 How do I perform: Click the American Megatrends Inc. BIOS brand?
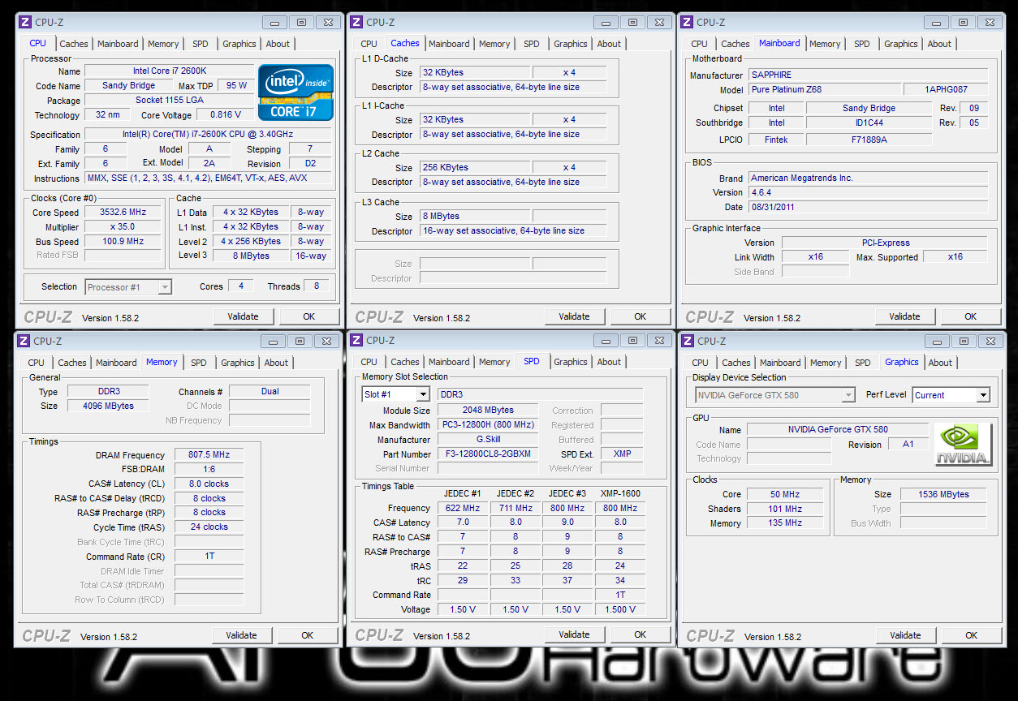pyautogui.click(x=868, y=178)
